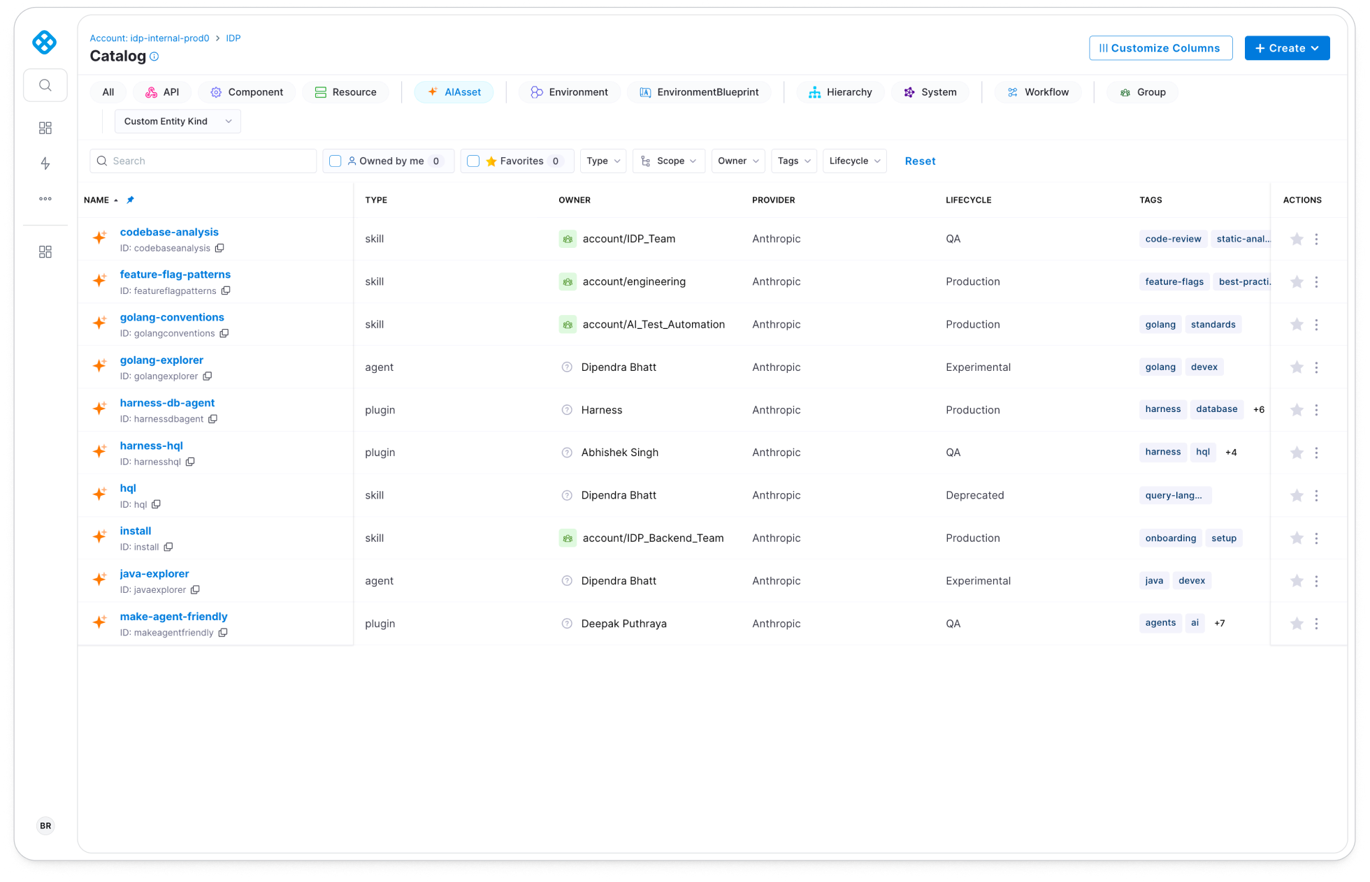Screen dimensions: 1370x882
Task: Click the AI asset sparkle icon for install
Action: (100, 536)
